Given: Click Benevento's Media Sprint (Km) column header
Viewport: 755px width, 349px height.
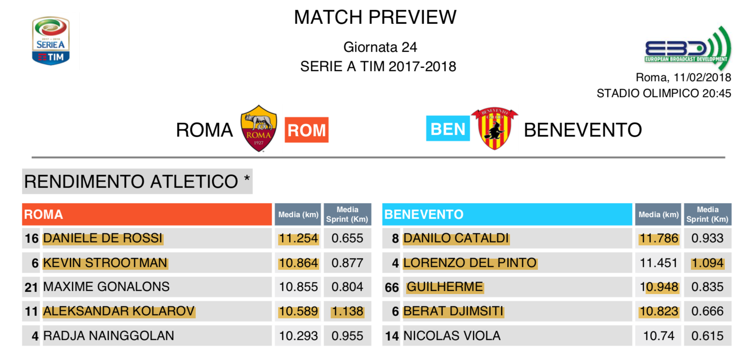Looking at the screenshot, I should (x=708, y=214).
